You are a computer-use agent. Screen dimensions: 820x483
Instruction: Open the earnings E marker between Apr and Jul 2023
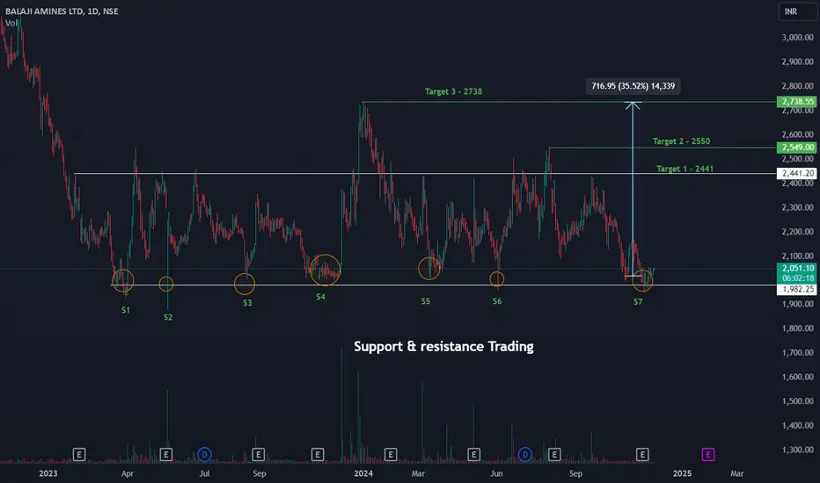165,455
